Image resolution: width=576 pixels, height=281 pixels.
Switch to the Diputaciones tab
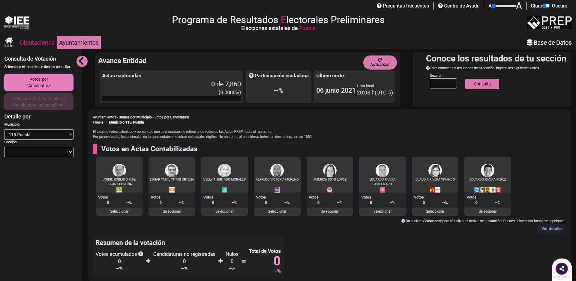37,43
